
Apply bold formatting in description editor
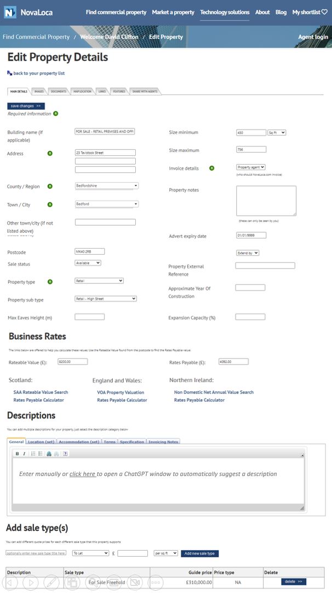pos(17,454)
